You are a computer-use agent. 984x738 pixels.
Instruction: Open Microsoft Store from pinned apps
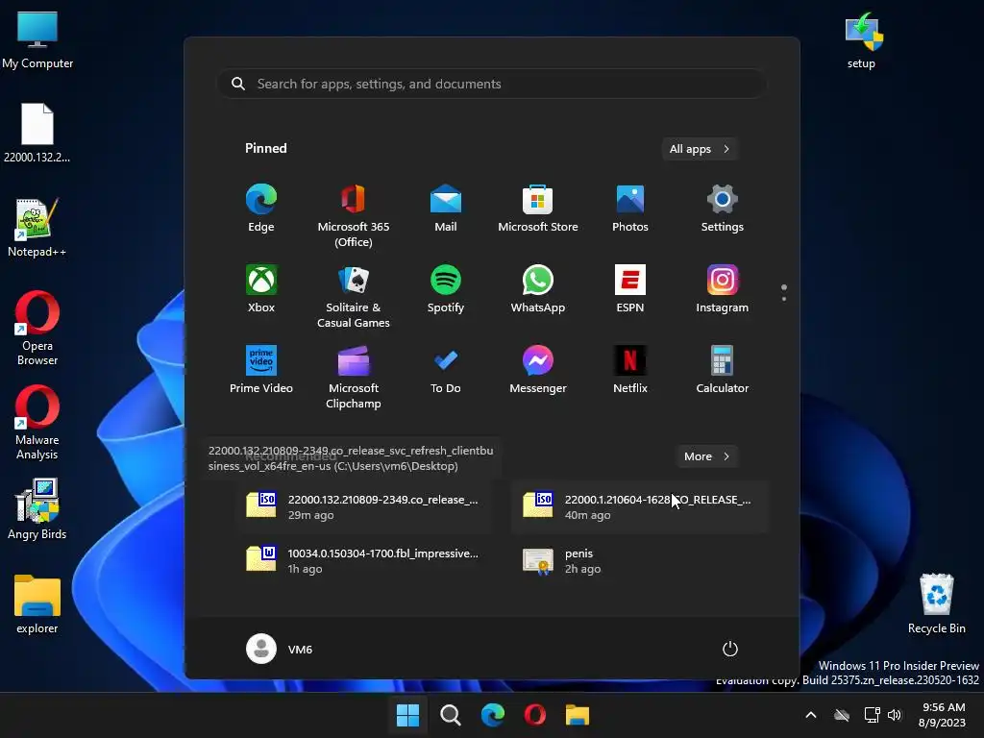click(x=538, y=209)
